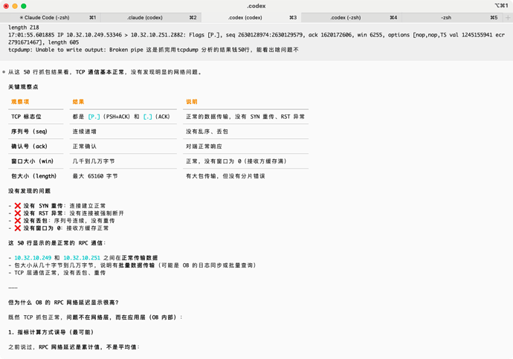Switch to the -zsh tab
The image size is (513, 359).
pos(452,18)
